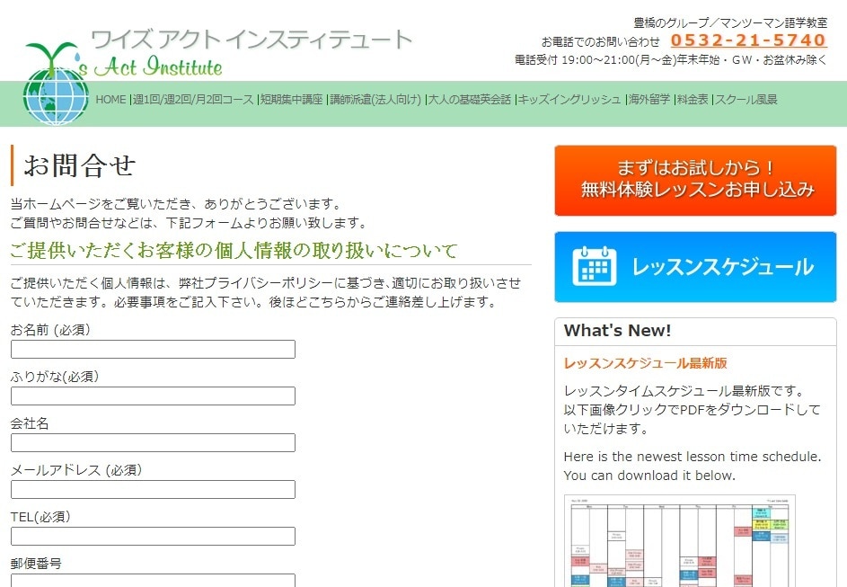Click the 無料体験レッスンお申し込み orange banner
Image resolution: width=847 pixels, height=587 pixels.
tap(695, 181)
